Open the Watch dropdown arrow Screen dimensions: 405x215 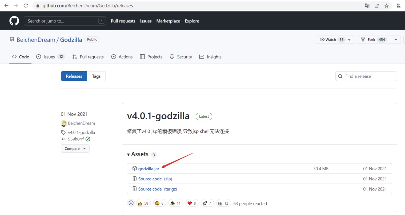349,40
